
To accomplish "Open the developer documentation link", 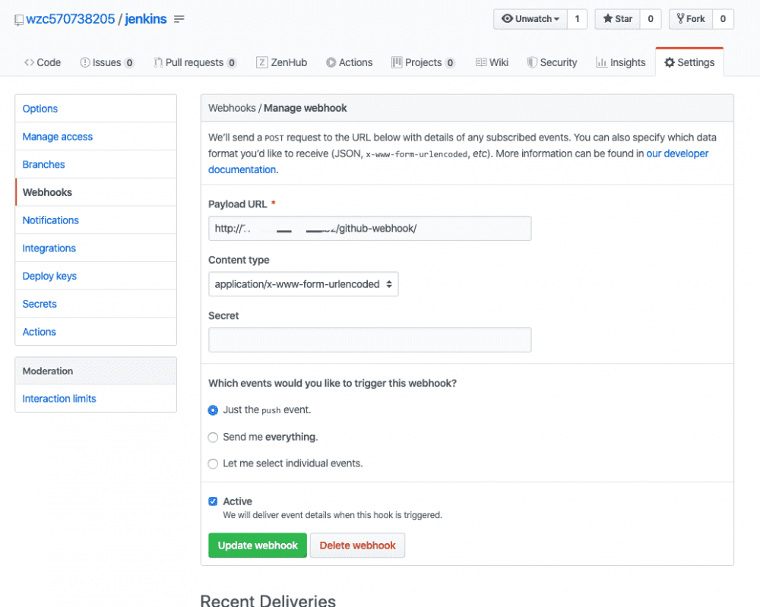I will [677, 153].
